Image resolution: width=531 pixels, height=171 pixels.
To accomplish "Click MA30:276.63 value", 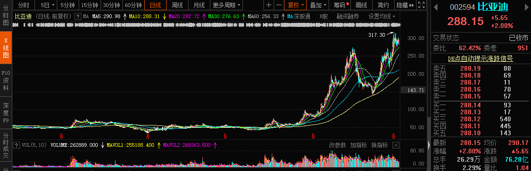I will click(x=223, y=16).
